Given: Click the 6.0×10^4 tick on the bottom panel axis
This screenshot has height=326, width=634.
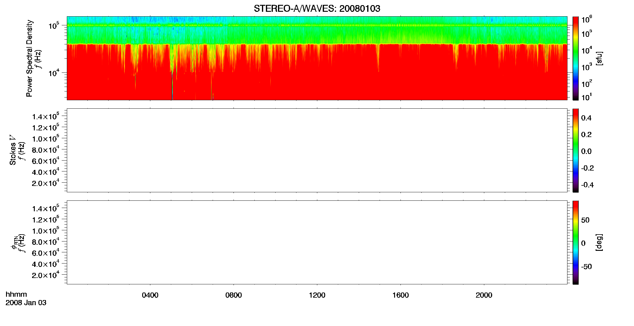Looking at the screenshot, I should pyautogui.click(x=46, y=253).
